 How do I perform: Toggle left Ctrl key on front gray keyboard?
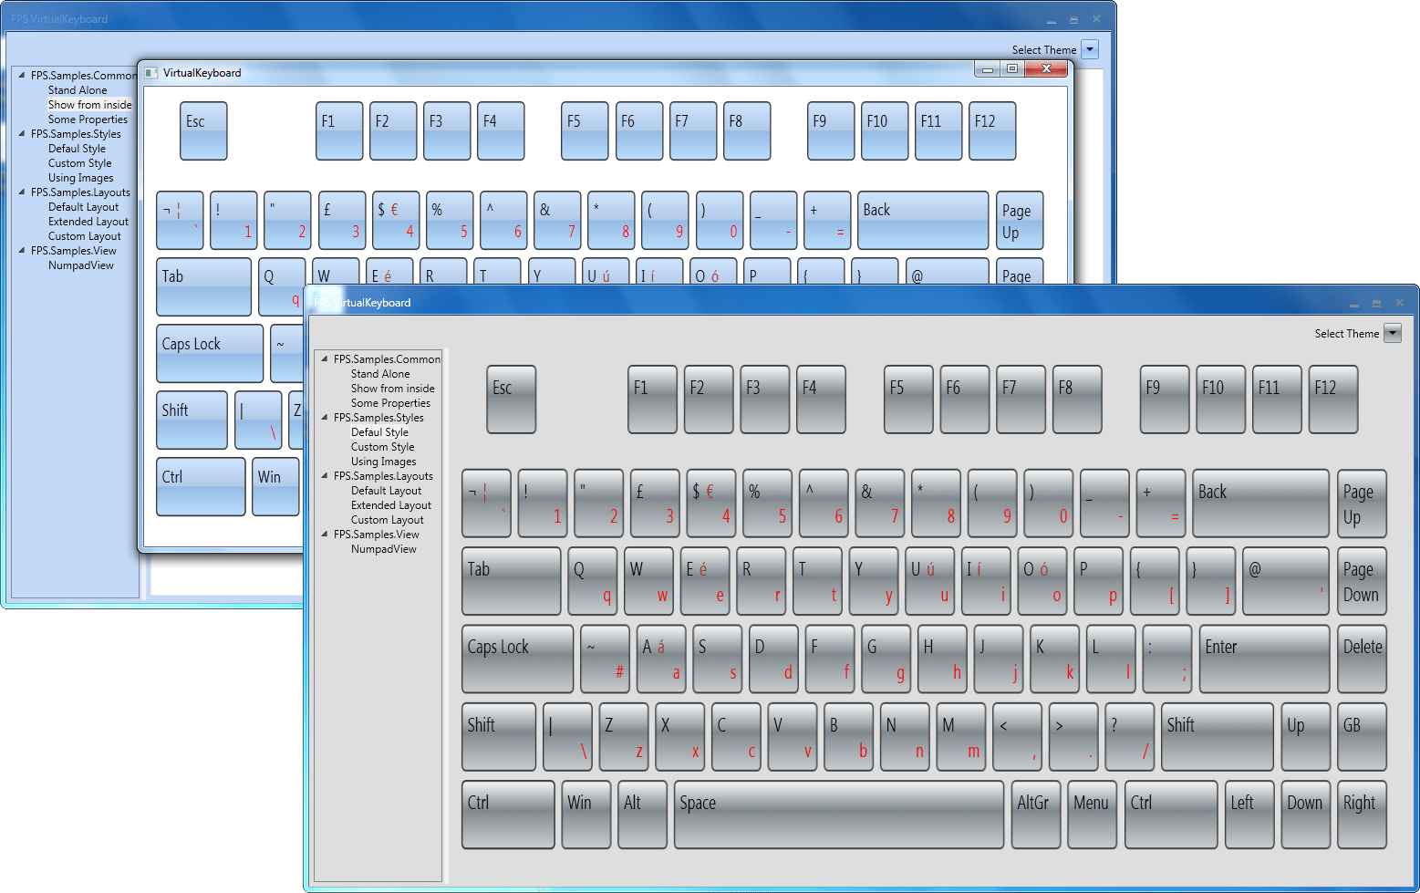point(508,815)
